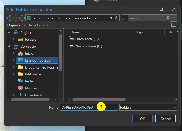Click the Forward navigation arrow
The height and width of the screenshot is (131, 182).
tap(16, 18)
